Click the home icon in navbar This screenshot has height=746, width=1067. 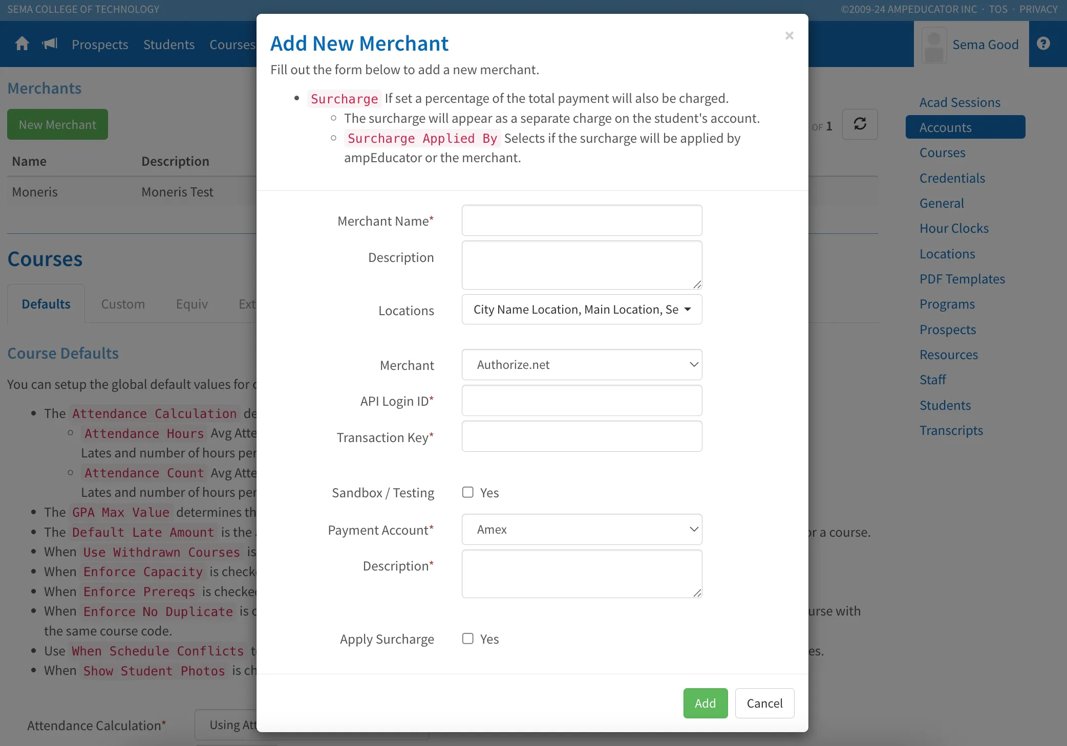[22, 44]
